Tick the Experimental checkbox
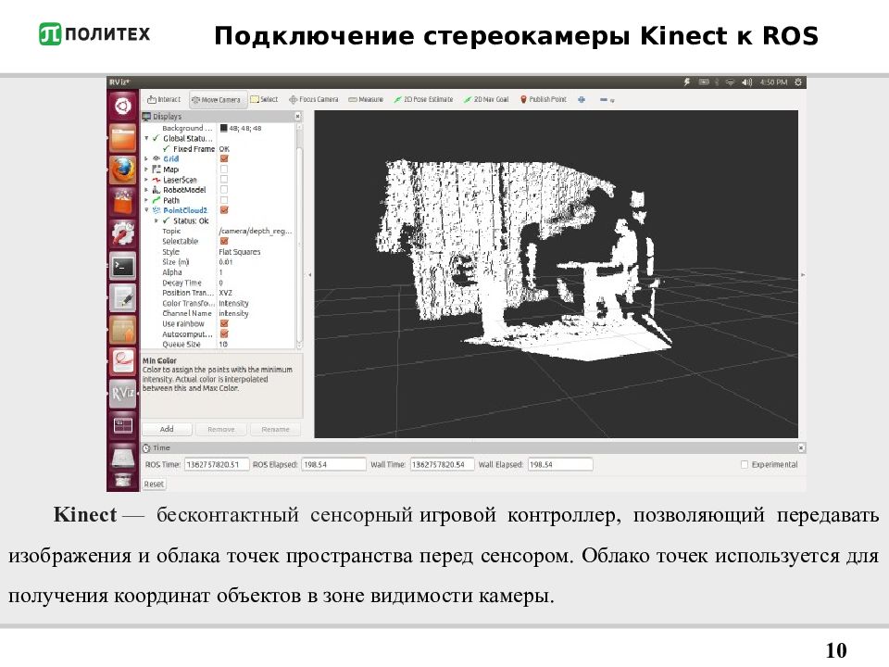This screenshot has width=889, height=667. click(x=745, y=464)
